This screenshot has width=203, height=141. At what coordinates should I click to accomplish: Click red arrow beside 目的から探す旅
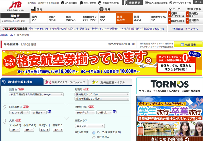coord(169,21)
